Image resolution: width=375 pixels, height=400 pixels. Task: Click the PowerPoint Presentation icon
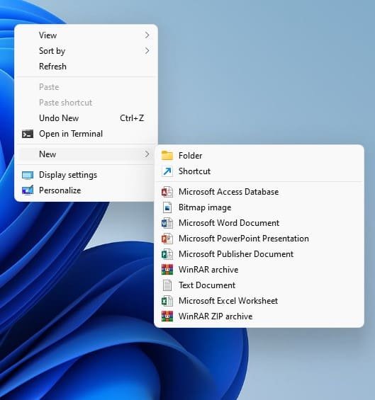click(167, 239)
